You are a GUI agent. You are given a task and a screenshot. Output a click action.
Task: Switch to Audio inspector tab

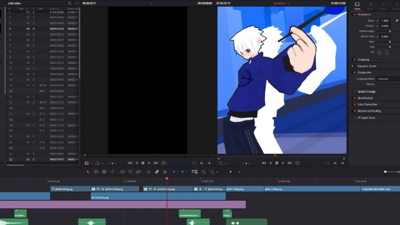(x=370, y=6)
